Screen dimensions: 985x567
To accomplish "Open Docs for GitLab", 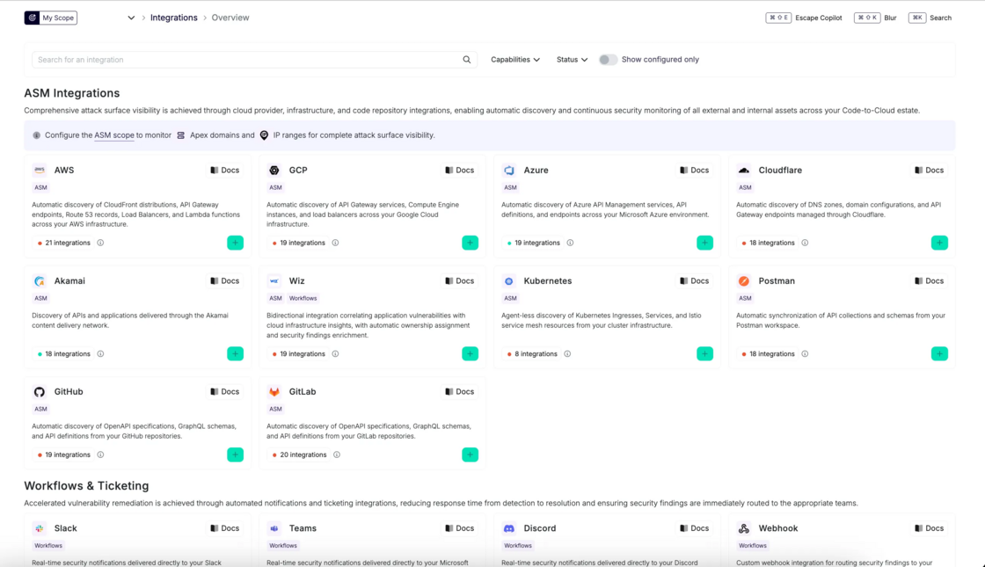I will (x=459, y=392).
